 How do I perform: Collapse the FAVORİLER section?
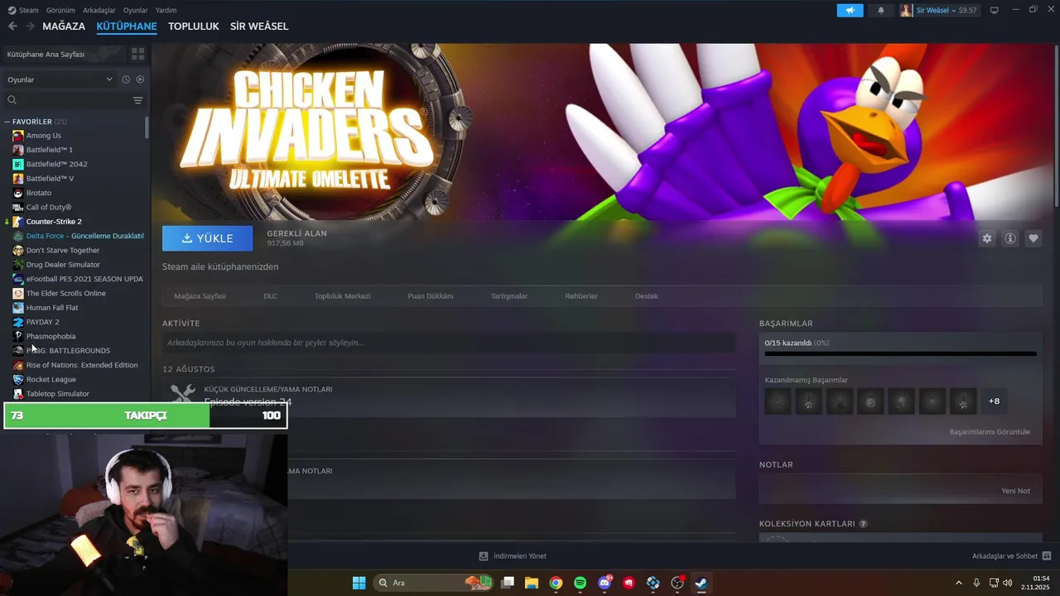[x=7, y=122]
